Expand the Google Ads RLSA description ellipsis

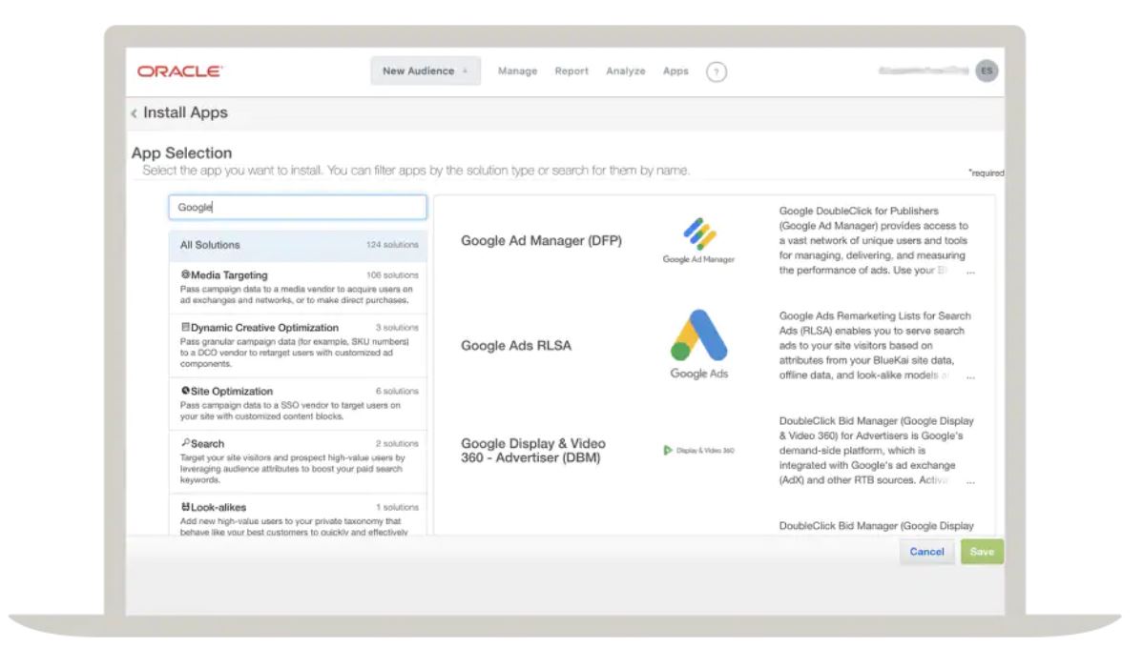(970, 375)
